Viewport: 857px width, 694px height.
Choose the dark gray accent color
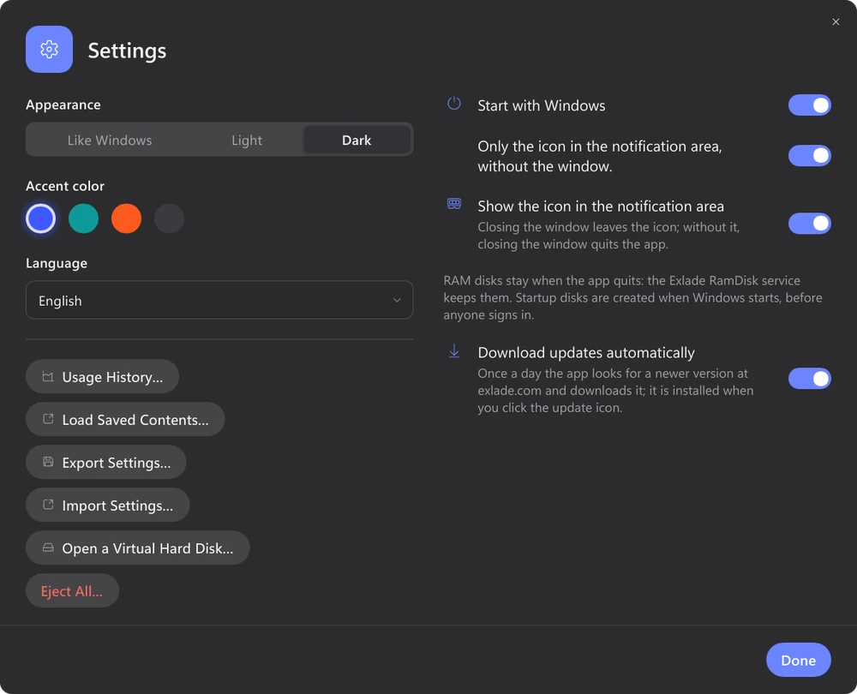coord(169,218)
